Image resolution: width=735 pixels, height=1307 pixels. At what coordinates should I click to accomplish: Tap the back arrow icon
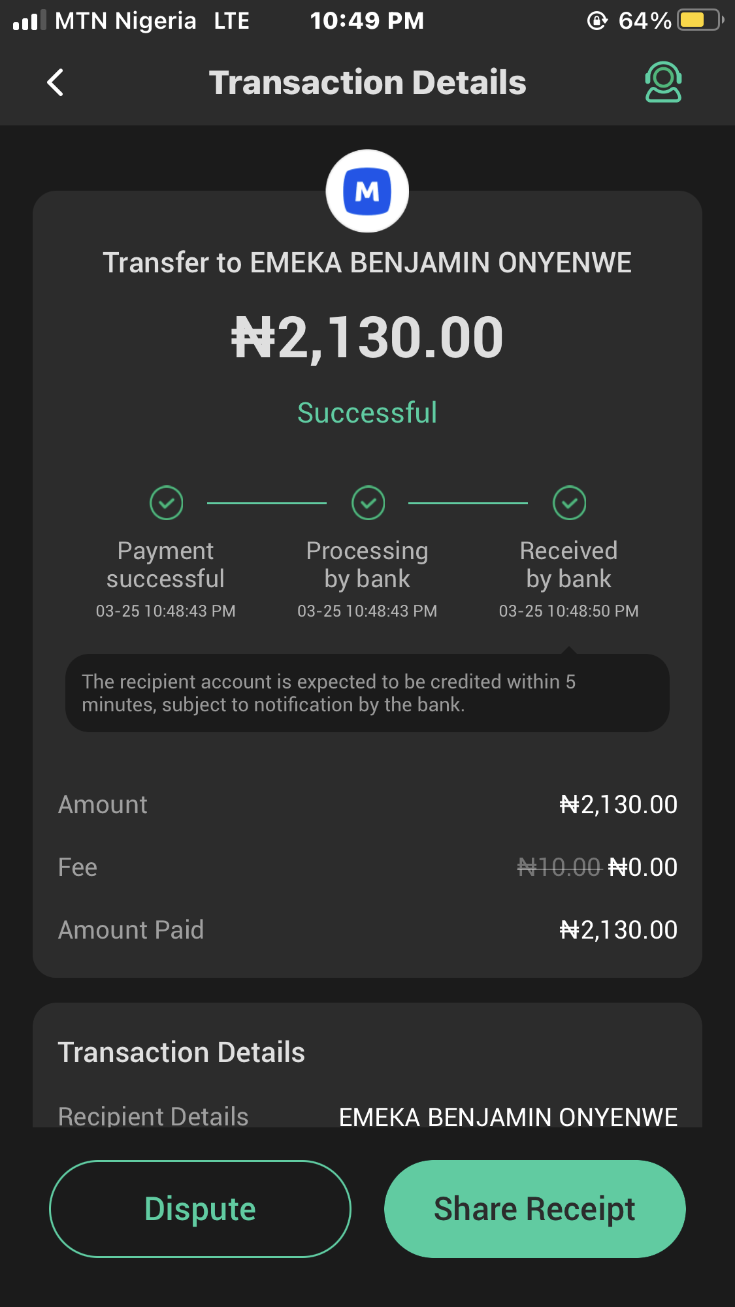tap(56, 82)
